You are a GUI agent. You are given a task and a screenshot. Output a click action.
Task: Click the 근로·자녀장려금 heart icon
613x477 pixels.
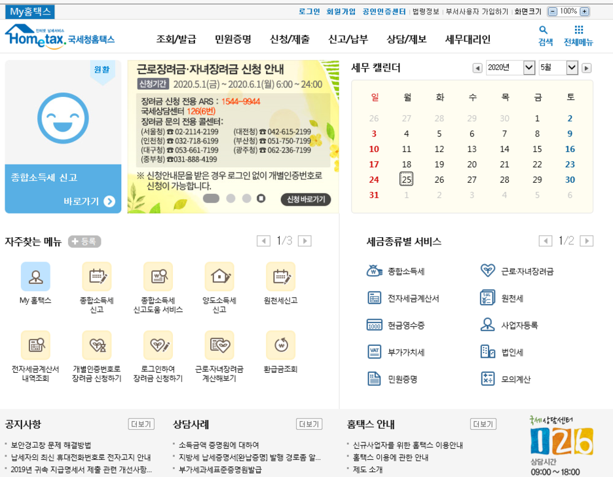coord(487,271)
